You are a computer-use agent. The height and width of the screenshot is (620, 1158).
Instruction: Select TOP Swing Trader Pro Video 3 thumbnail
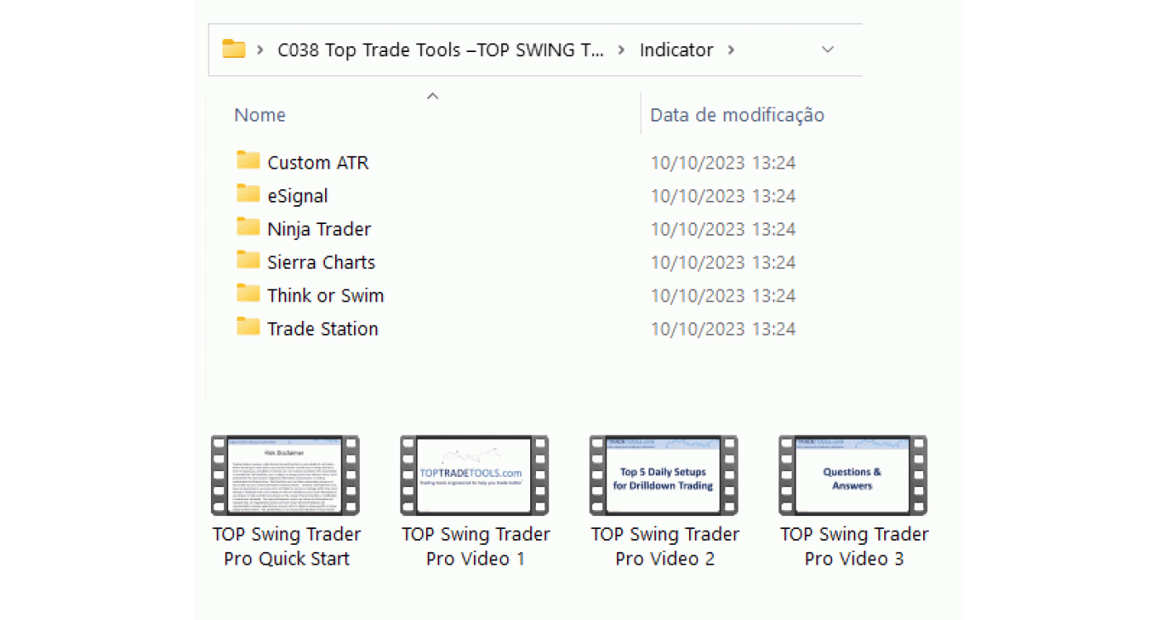point(853,475)
